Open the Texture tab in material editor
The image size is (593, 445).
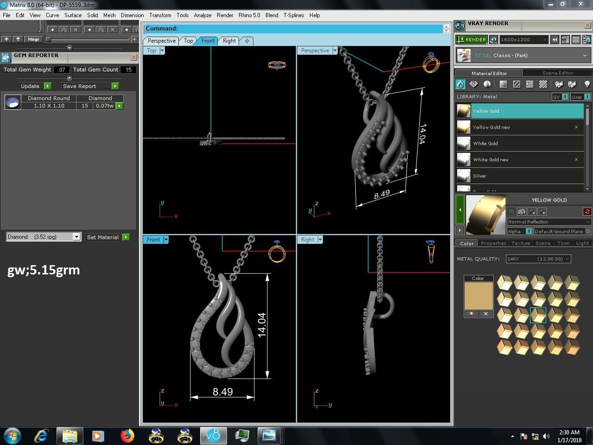click(520, 243)
